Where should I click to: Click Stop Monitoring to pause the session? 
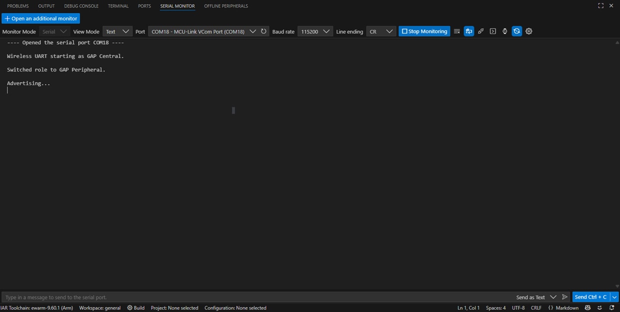424,31
